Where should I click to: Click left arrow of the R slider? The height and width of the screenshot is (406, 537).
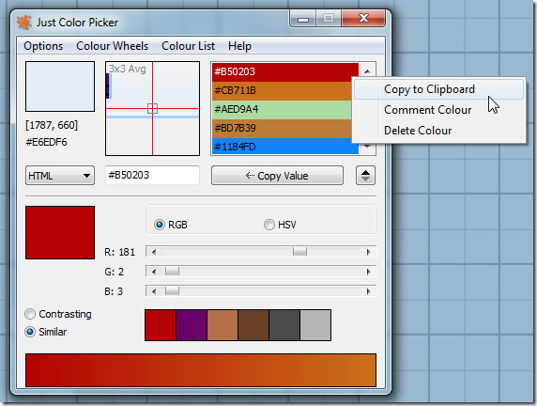click(x=154, y=252)
